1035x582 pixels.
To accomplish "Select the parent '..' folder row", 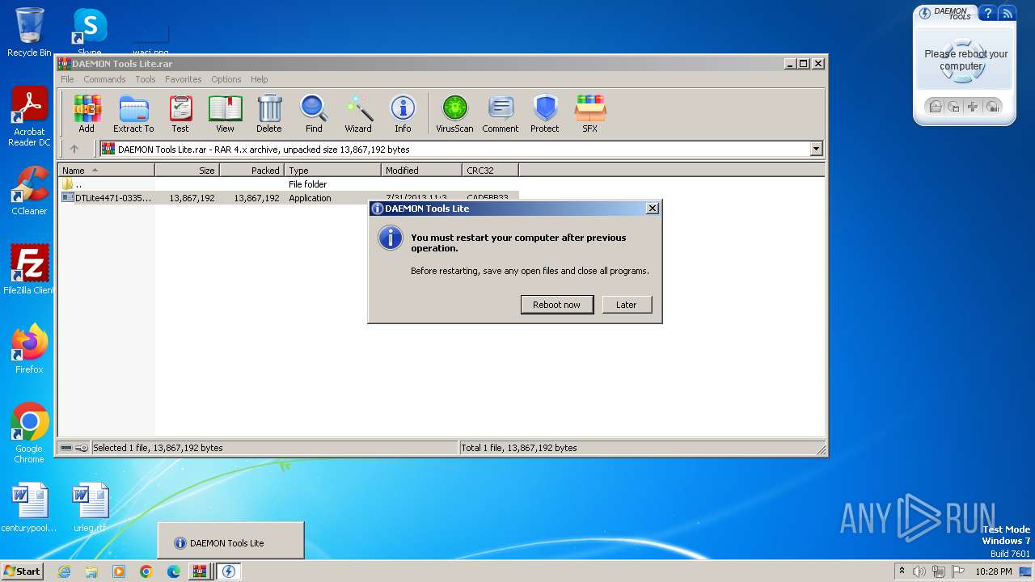I will pyautogui.click(x=289, y=184).
